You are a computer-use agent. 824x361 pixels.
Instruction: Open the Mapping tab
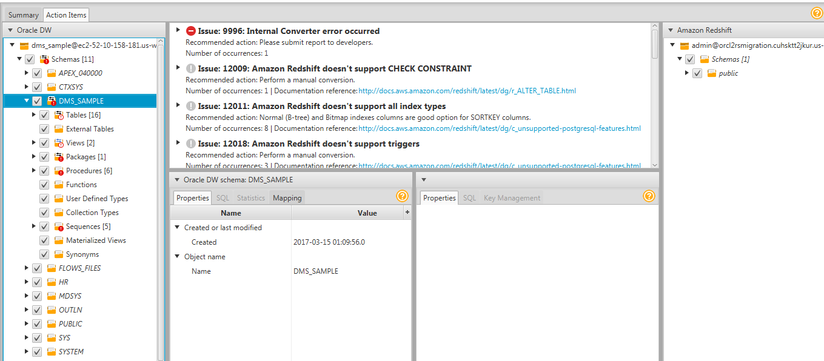click(x=287, y=198)
